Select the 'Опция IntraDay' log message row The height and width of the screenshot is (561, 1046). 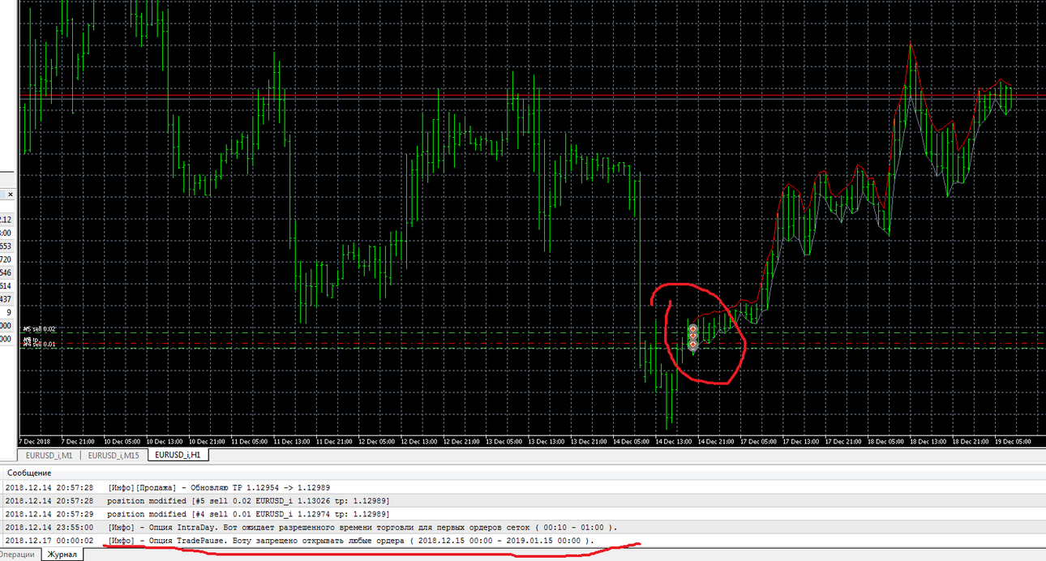[523, 527]
